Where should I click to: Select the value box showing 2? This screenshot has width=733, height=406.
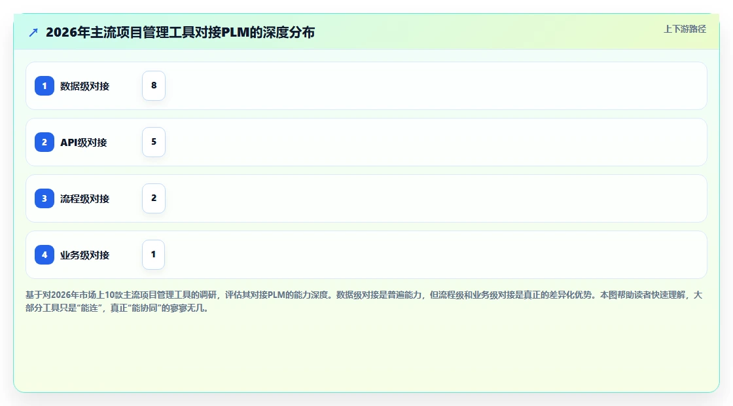tap(154, 198)
